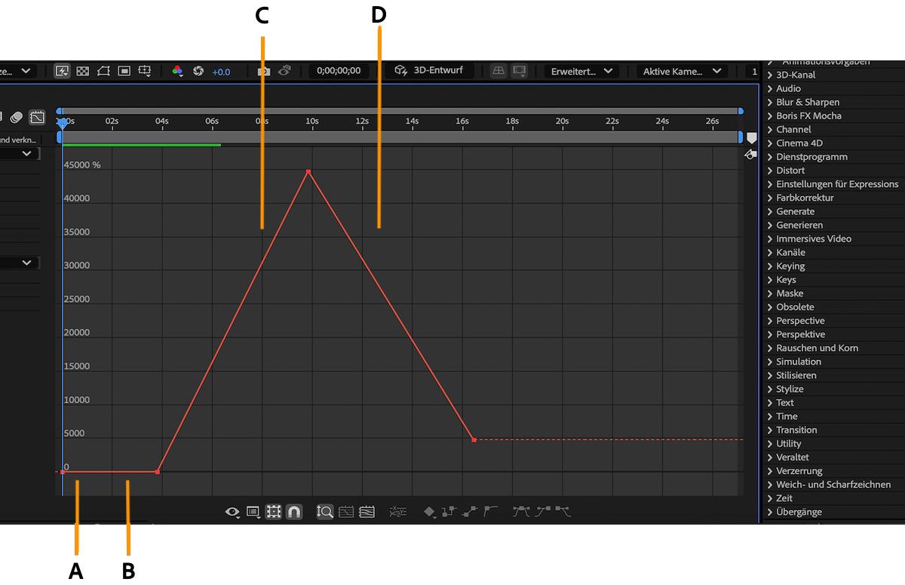905x585 pixels.
Task: Convert selected keyframes to hold
Action: tap(449, 512)
